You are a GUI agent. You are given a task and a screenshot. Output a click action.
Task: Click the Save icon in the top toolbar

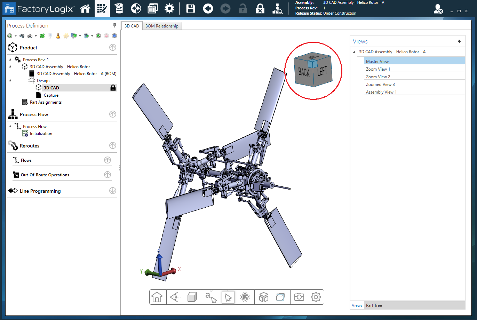[190, 8]
